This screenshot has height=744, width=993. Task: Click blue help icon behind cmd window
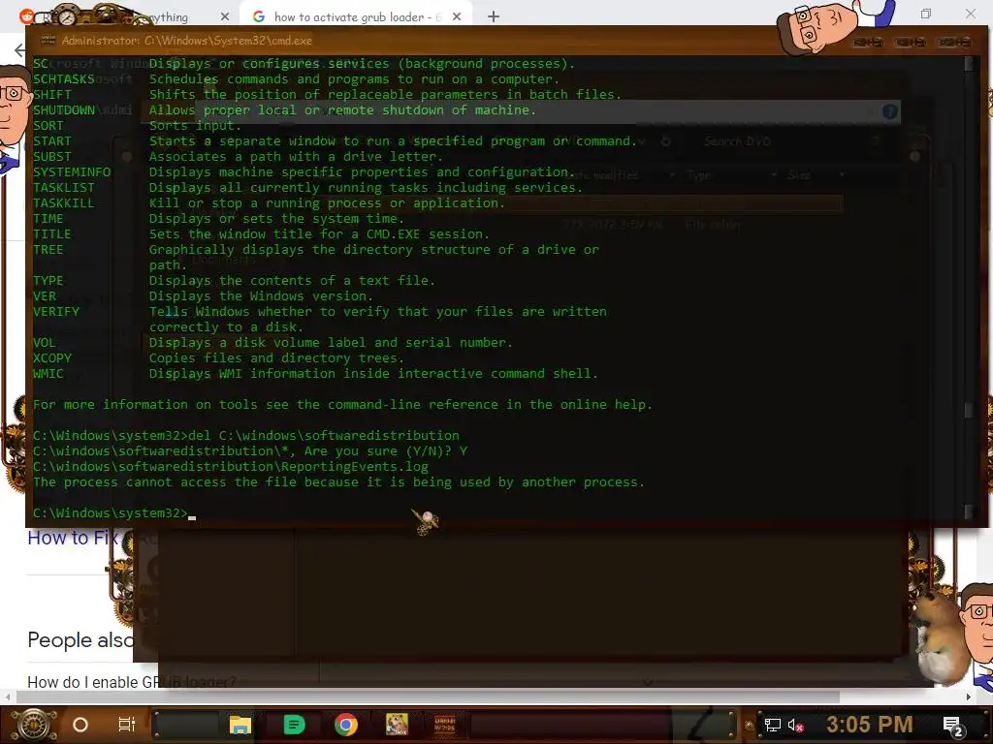[890, 112]
